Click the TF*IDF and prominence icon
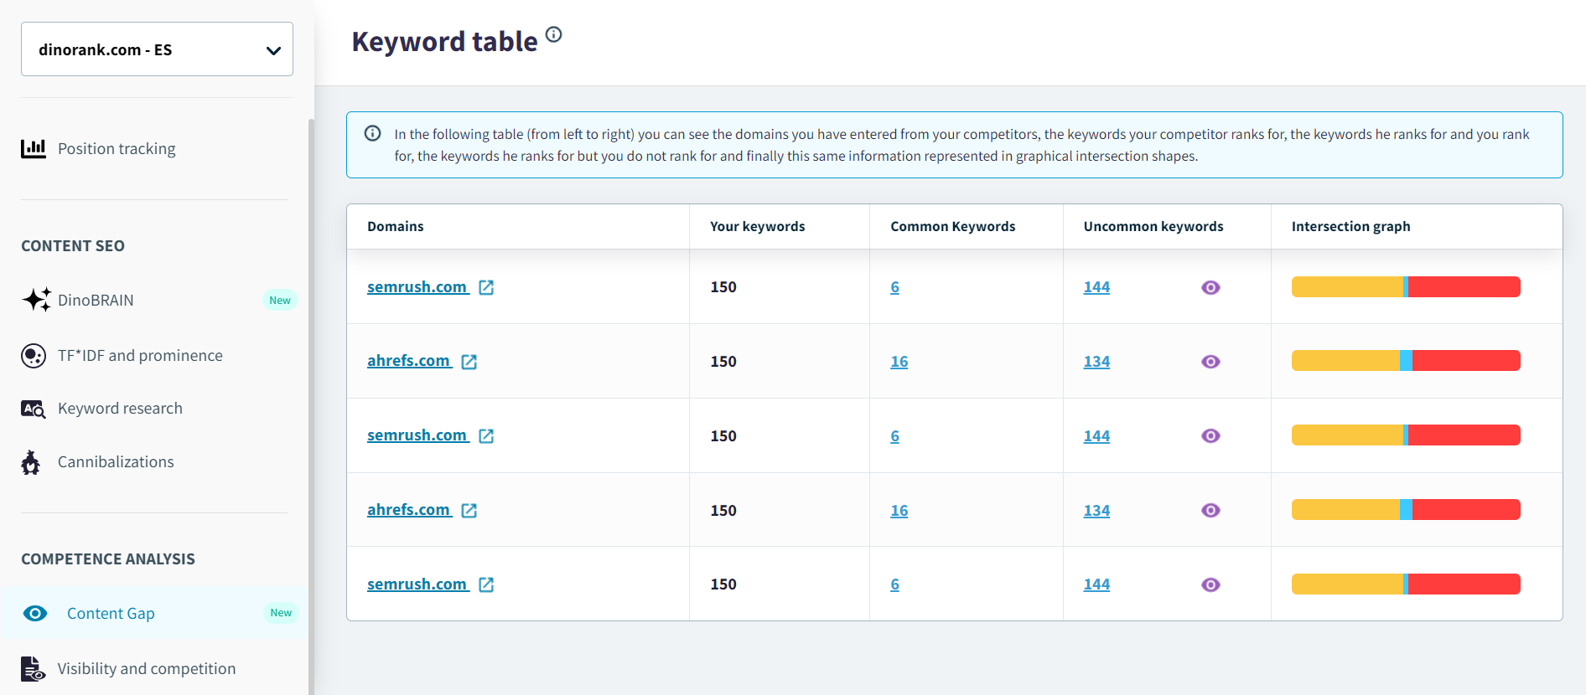1586x695 pixels. coord(34,356)
